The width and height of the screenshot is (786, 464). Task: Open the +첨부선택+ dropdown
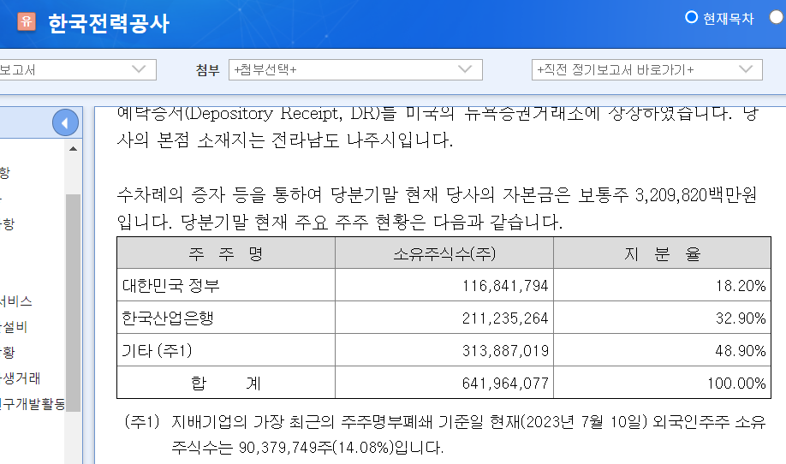[355, 69]
